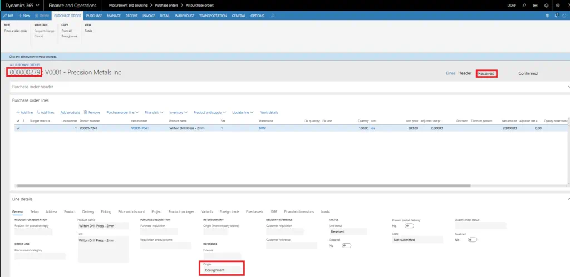Expand Product and supply menu

point(210,112)
